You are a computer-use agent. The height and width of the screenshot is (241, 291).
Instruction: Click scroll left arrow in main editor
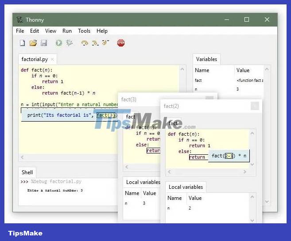point(22,157)
